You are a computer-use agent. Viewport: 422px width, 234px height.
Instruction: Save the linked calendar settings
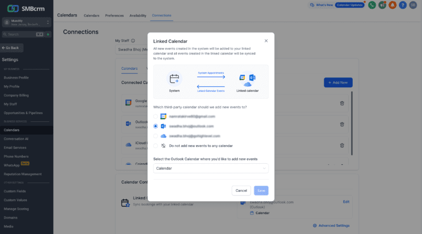tap(261, 191)
